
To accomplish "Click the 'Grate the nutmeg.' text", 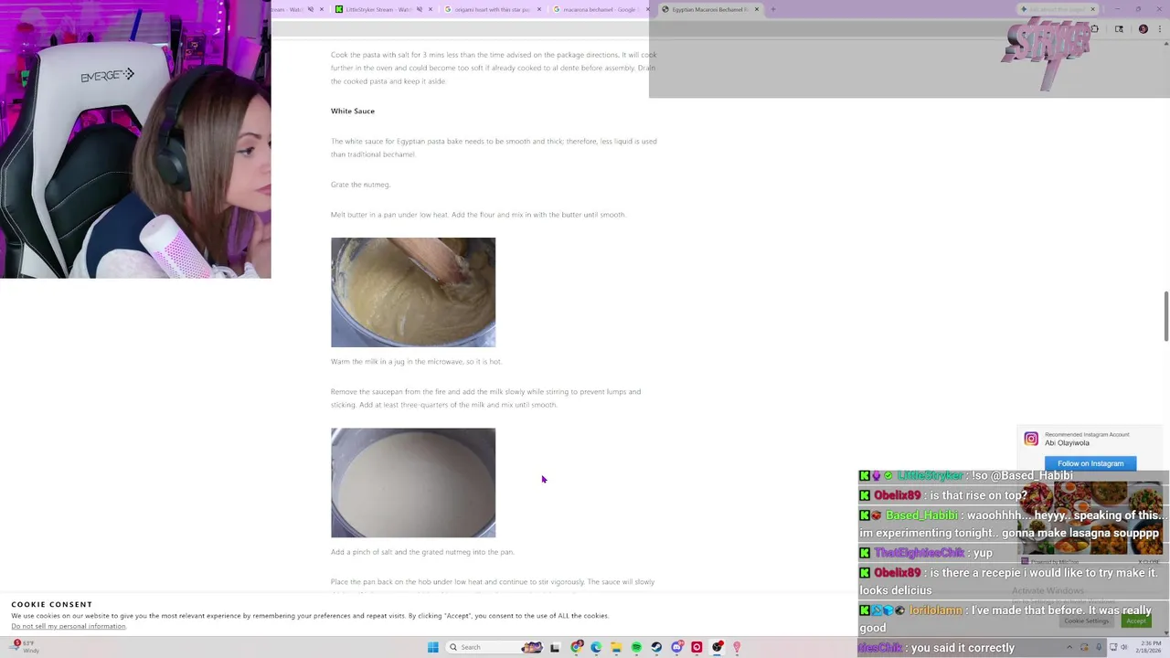I will pos(360,185).
